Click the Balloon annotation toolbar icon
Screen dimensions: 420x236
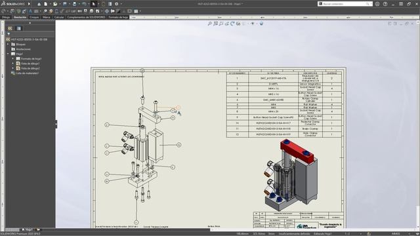(x=45, y=11)
